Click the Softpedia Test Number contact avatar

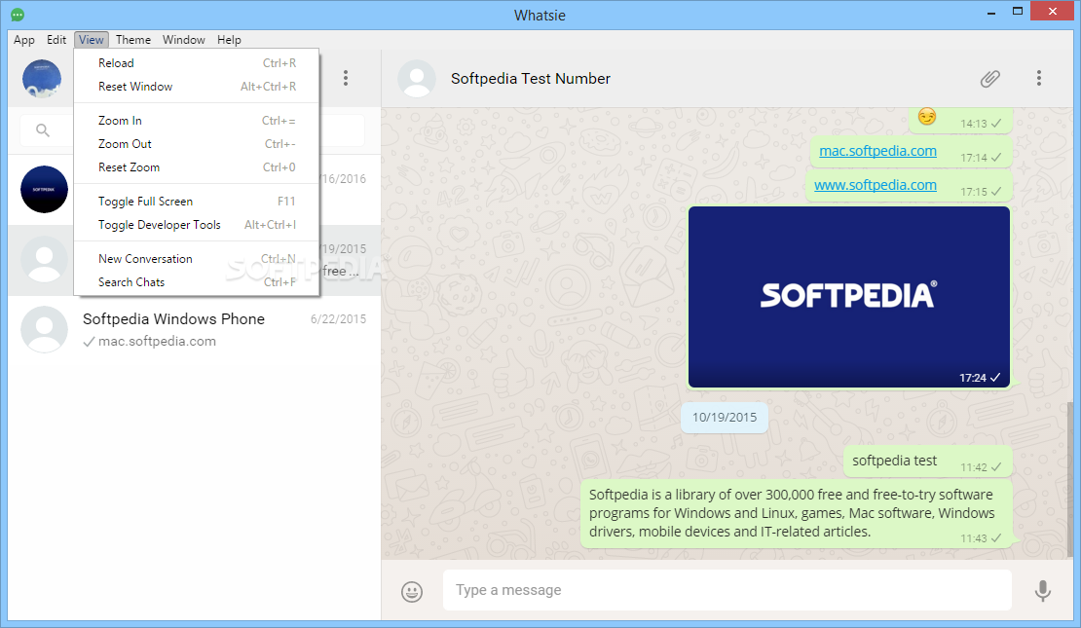pyautogui.click(x=417, y=79)
